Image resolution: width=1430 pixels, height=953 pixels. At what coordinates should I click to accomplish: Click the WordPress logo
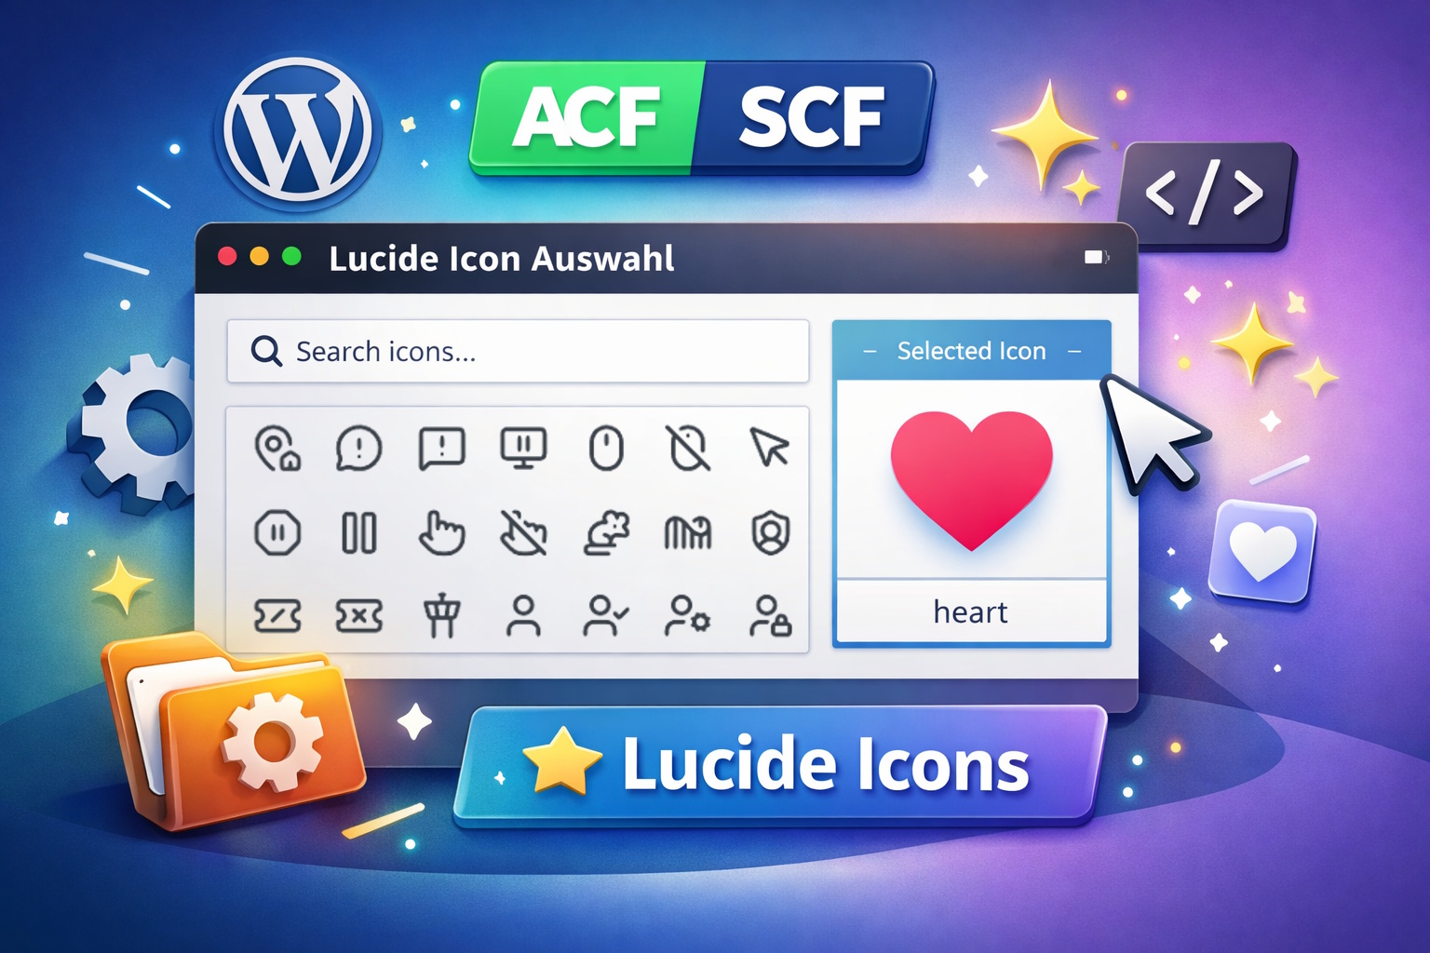coord(298,128)
